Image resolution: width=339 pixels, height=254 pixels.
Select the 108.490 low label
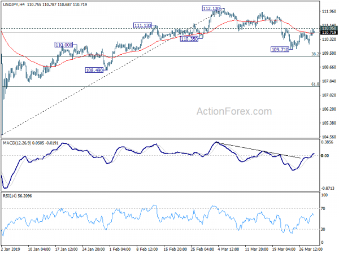click(x=94, y=70)
